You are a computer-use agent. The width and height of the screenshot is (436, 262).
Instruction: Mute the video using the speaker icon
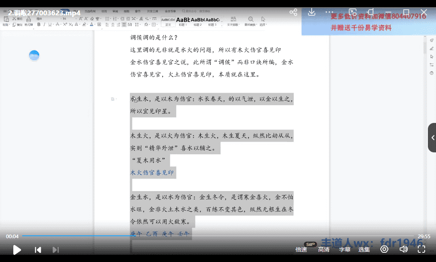tap(403, 249)
